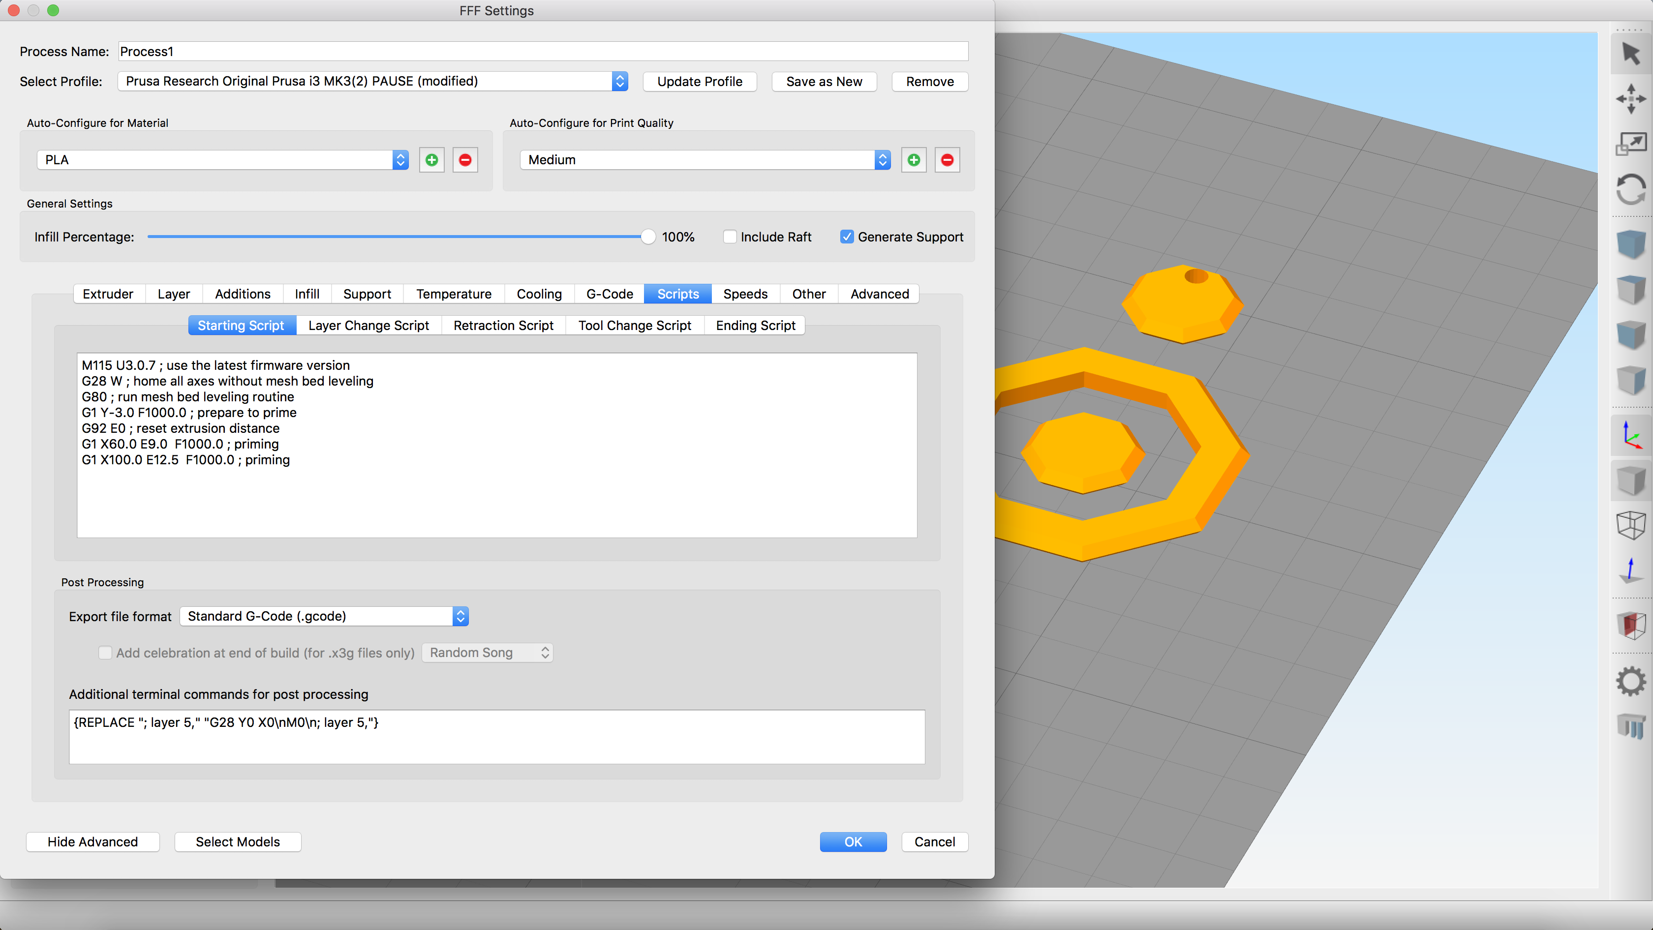Image resolution: width=1653 pixels, height=930 pixels.
Task: Click the gear settings icon in right toolbar
Action: pos(1630,681)
